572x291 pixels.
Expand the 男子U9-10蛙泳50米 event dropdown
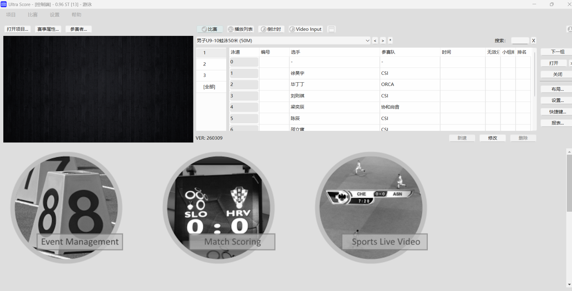click(x=367, y=41)
